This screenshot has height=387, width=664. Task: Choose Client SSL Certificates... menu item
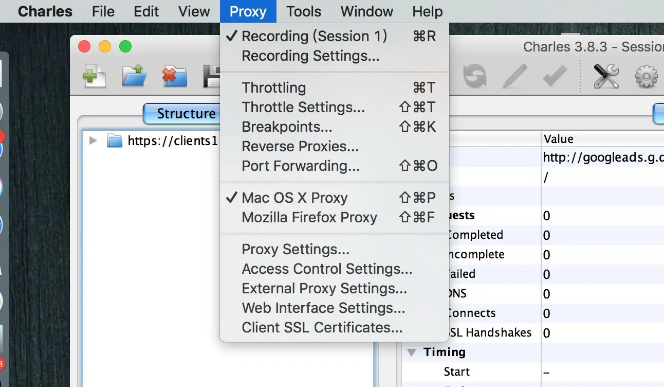click(x=334, y=327)
